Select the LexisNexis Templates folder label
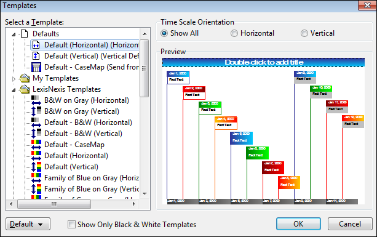The height and width of the screenshot is (237, 377). pyautogui.click(x=67, y=89)
